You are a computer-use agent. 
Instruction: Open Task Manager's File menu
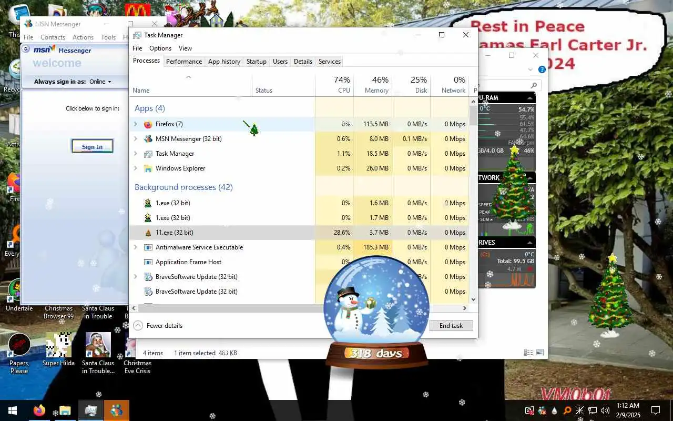click(137, 48)
